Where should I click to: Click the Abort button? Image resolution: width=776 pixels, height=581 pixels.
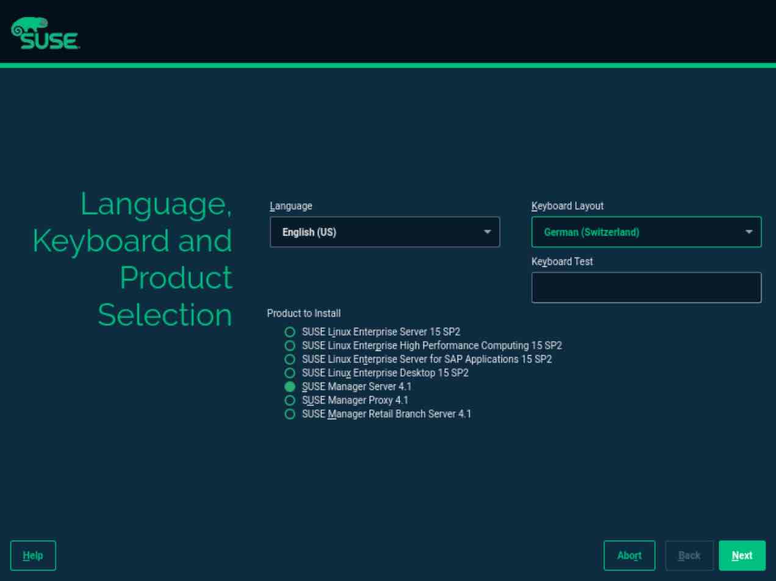pos(630,555)
